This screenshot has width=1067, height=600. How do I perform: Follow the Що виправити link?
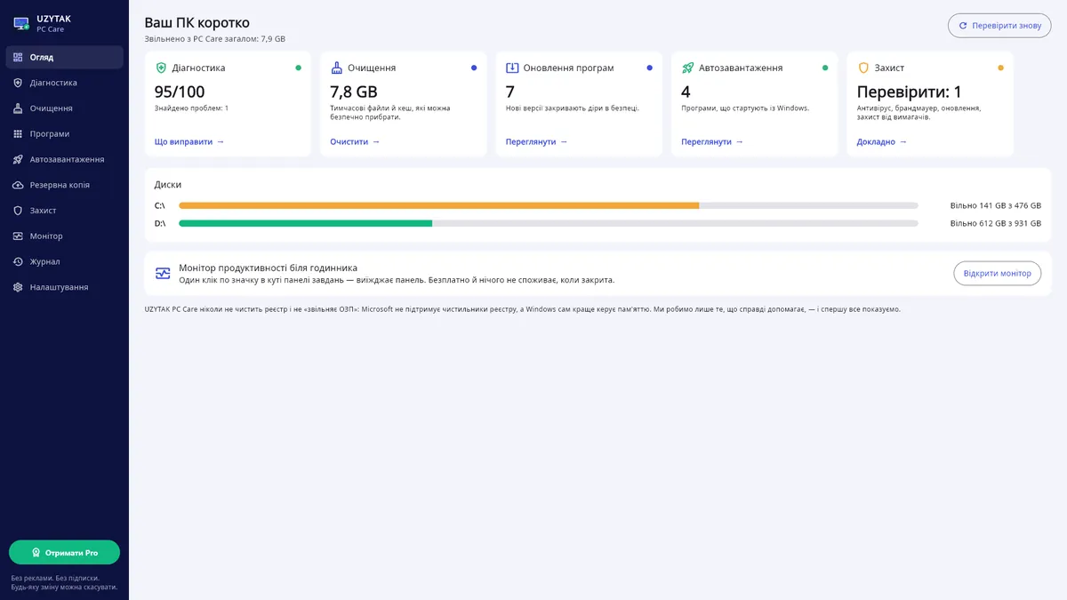click(x=189, y=141)
